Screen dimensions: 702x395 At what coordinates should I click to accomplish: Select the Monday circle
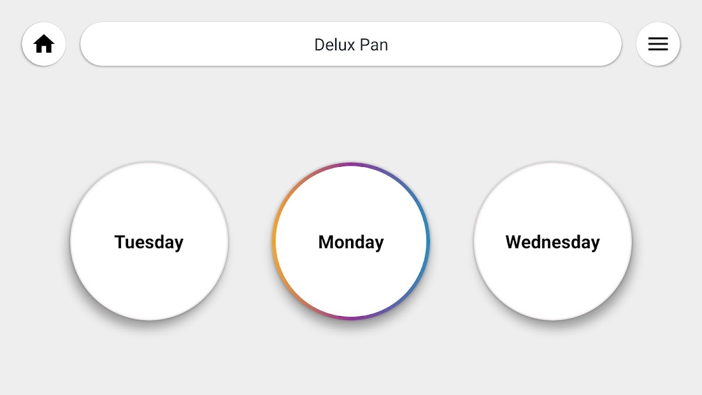351,241
